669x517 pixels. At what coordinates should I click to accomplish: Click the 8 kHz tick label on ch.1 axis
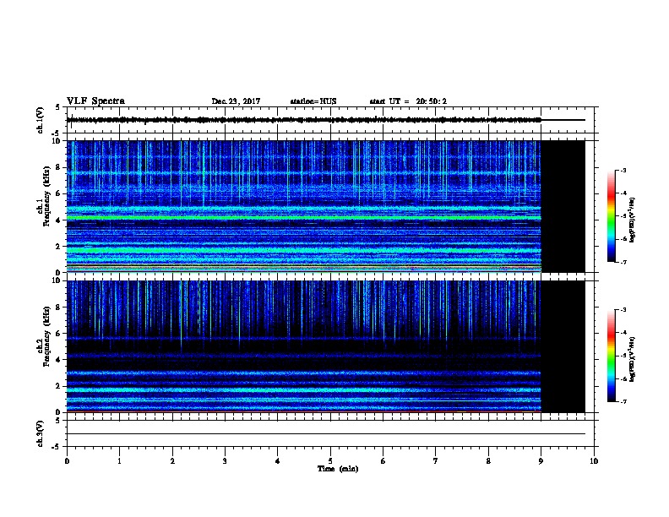click(x=59, y=167)
